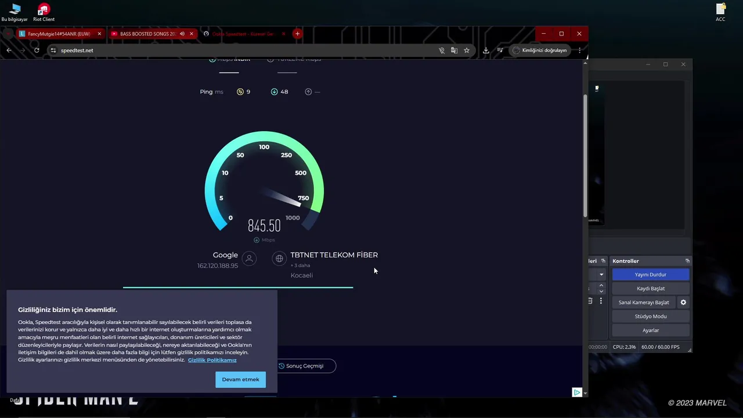Viewport: 743px width, 418px height.
Task: Expand '+ 3 daha' server list
Action: pyautogui.click(x=301, y=265)
